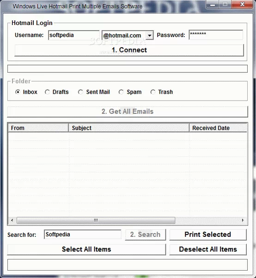Click the scrollbar left arrow
This screenshot has height=278, width=256.
(12, 221)
